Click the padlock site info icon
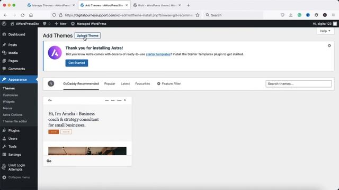Screen dimensions: 339x190 (60, 15)
